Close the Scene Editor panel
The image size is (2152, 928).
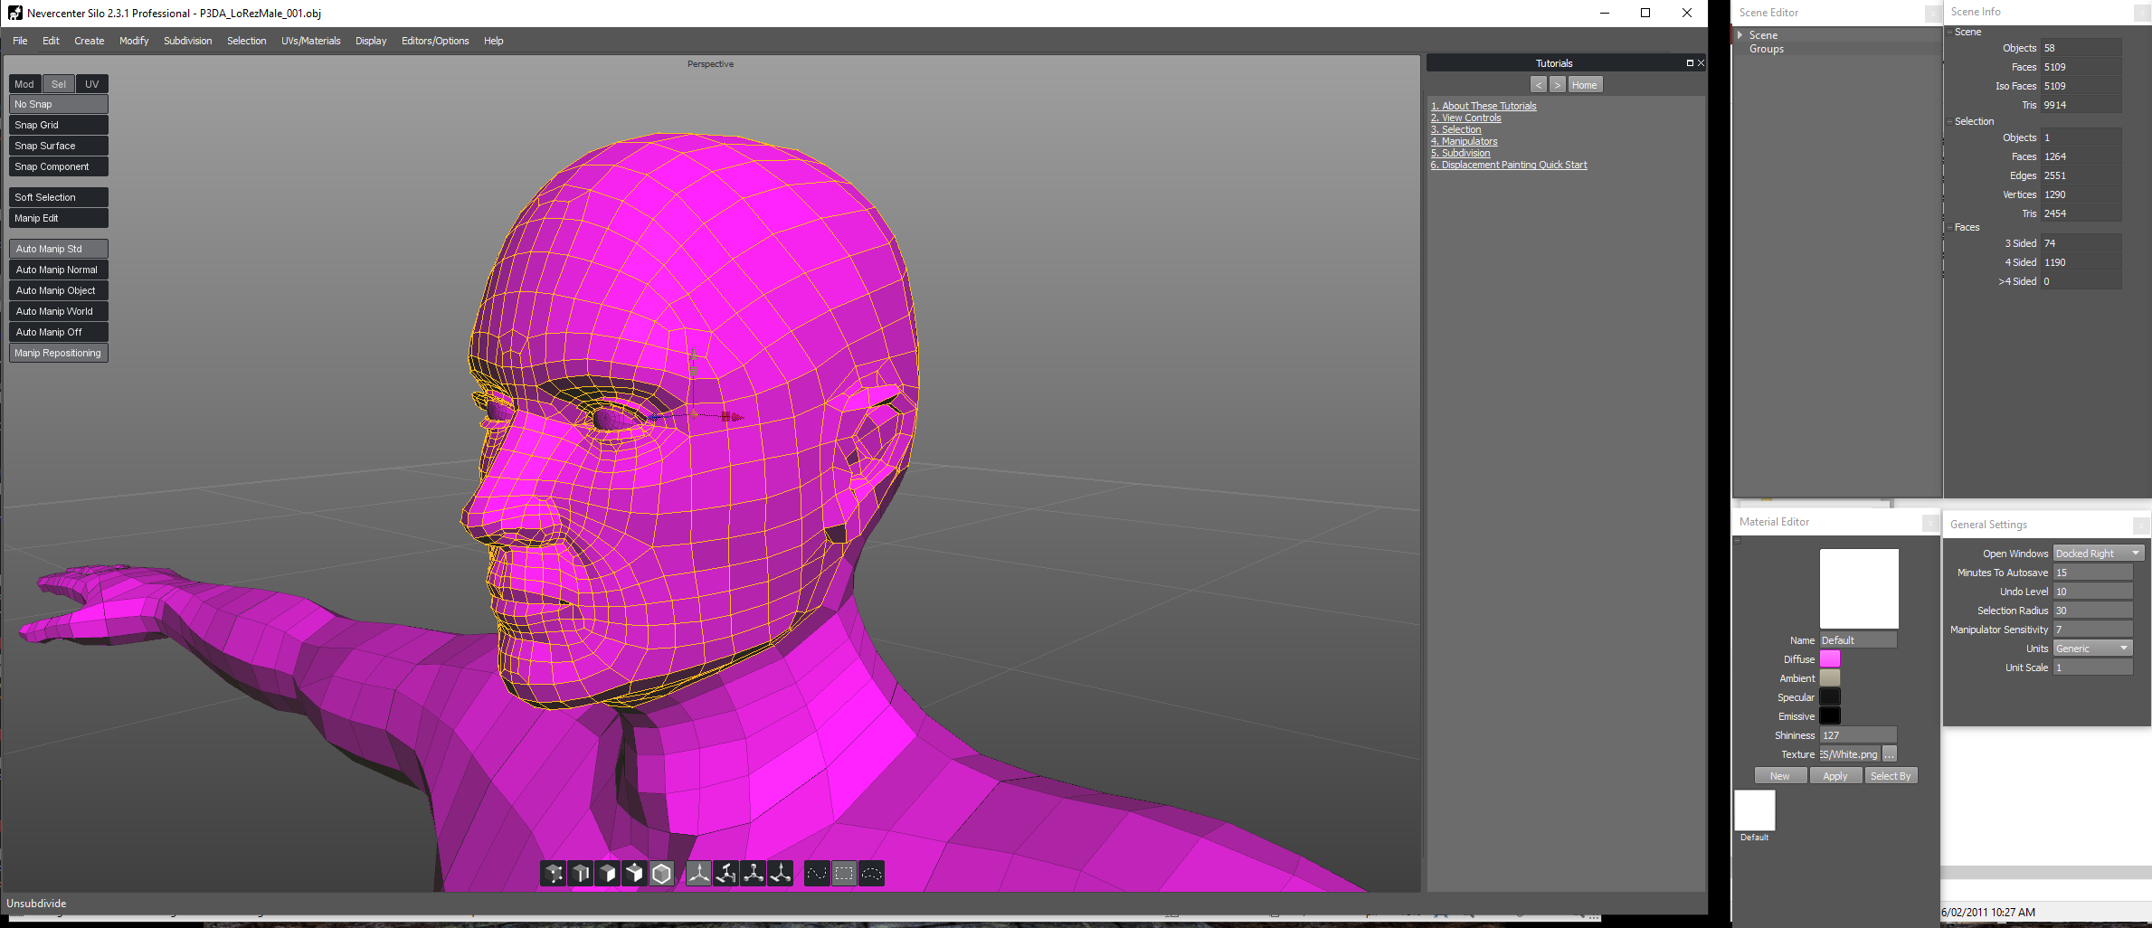click(x=1933, y=14)
